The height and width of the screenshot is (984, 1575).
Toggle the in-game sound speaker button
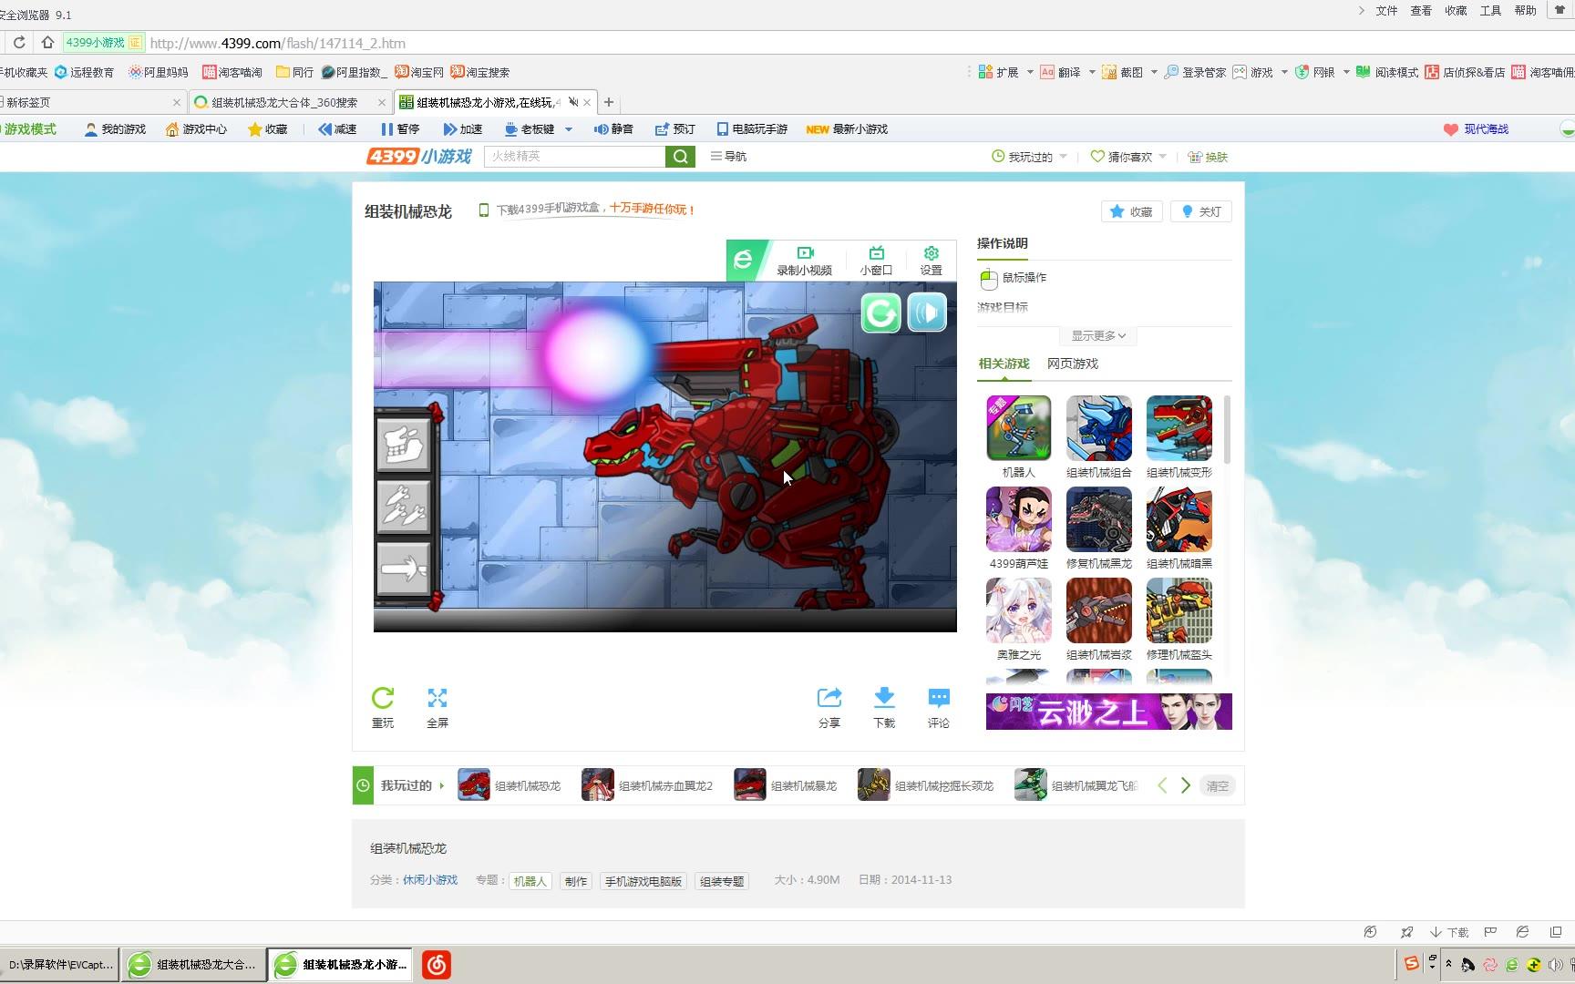click(x=927, y=313)
